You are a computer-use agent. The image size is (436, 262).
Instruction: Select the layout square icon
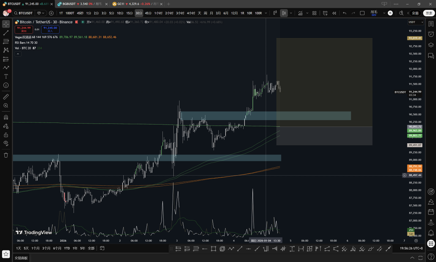[x=362, y=13]
